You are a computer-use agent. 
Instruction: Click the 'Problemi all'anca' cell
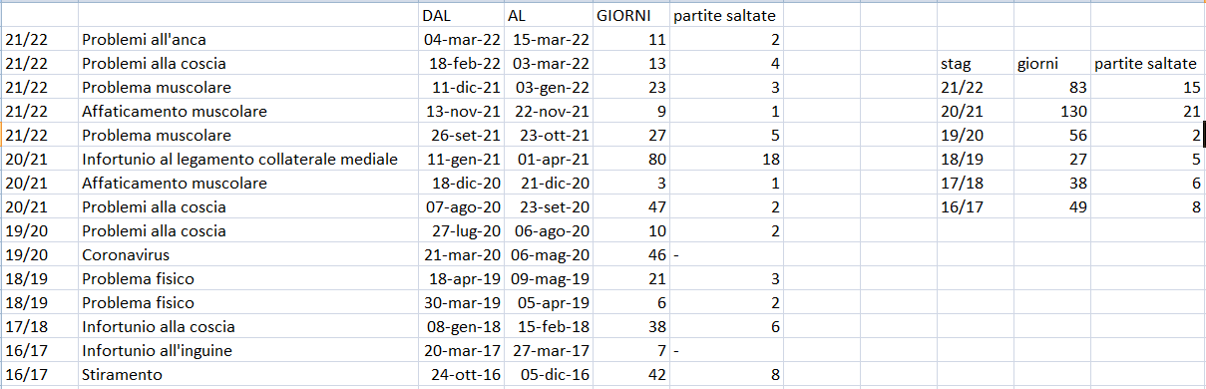pos(248,40)
